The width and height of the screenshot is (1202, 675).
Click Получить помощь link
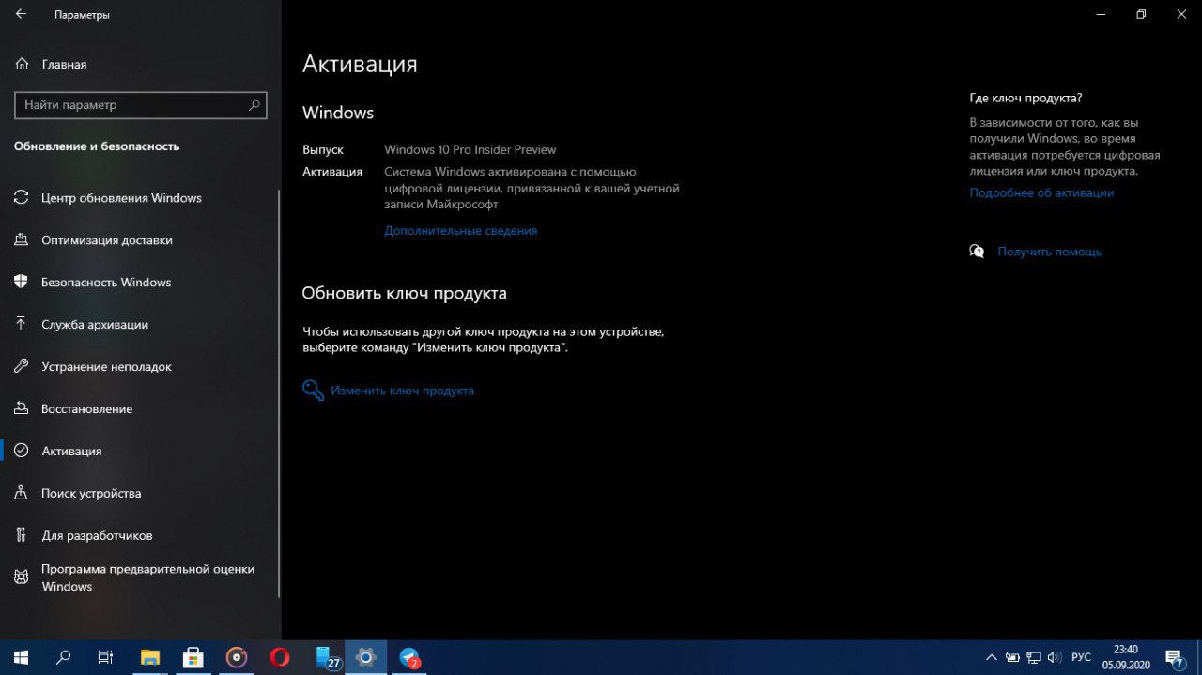tap(1049, 253)
